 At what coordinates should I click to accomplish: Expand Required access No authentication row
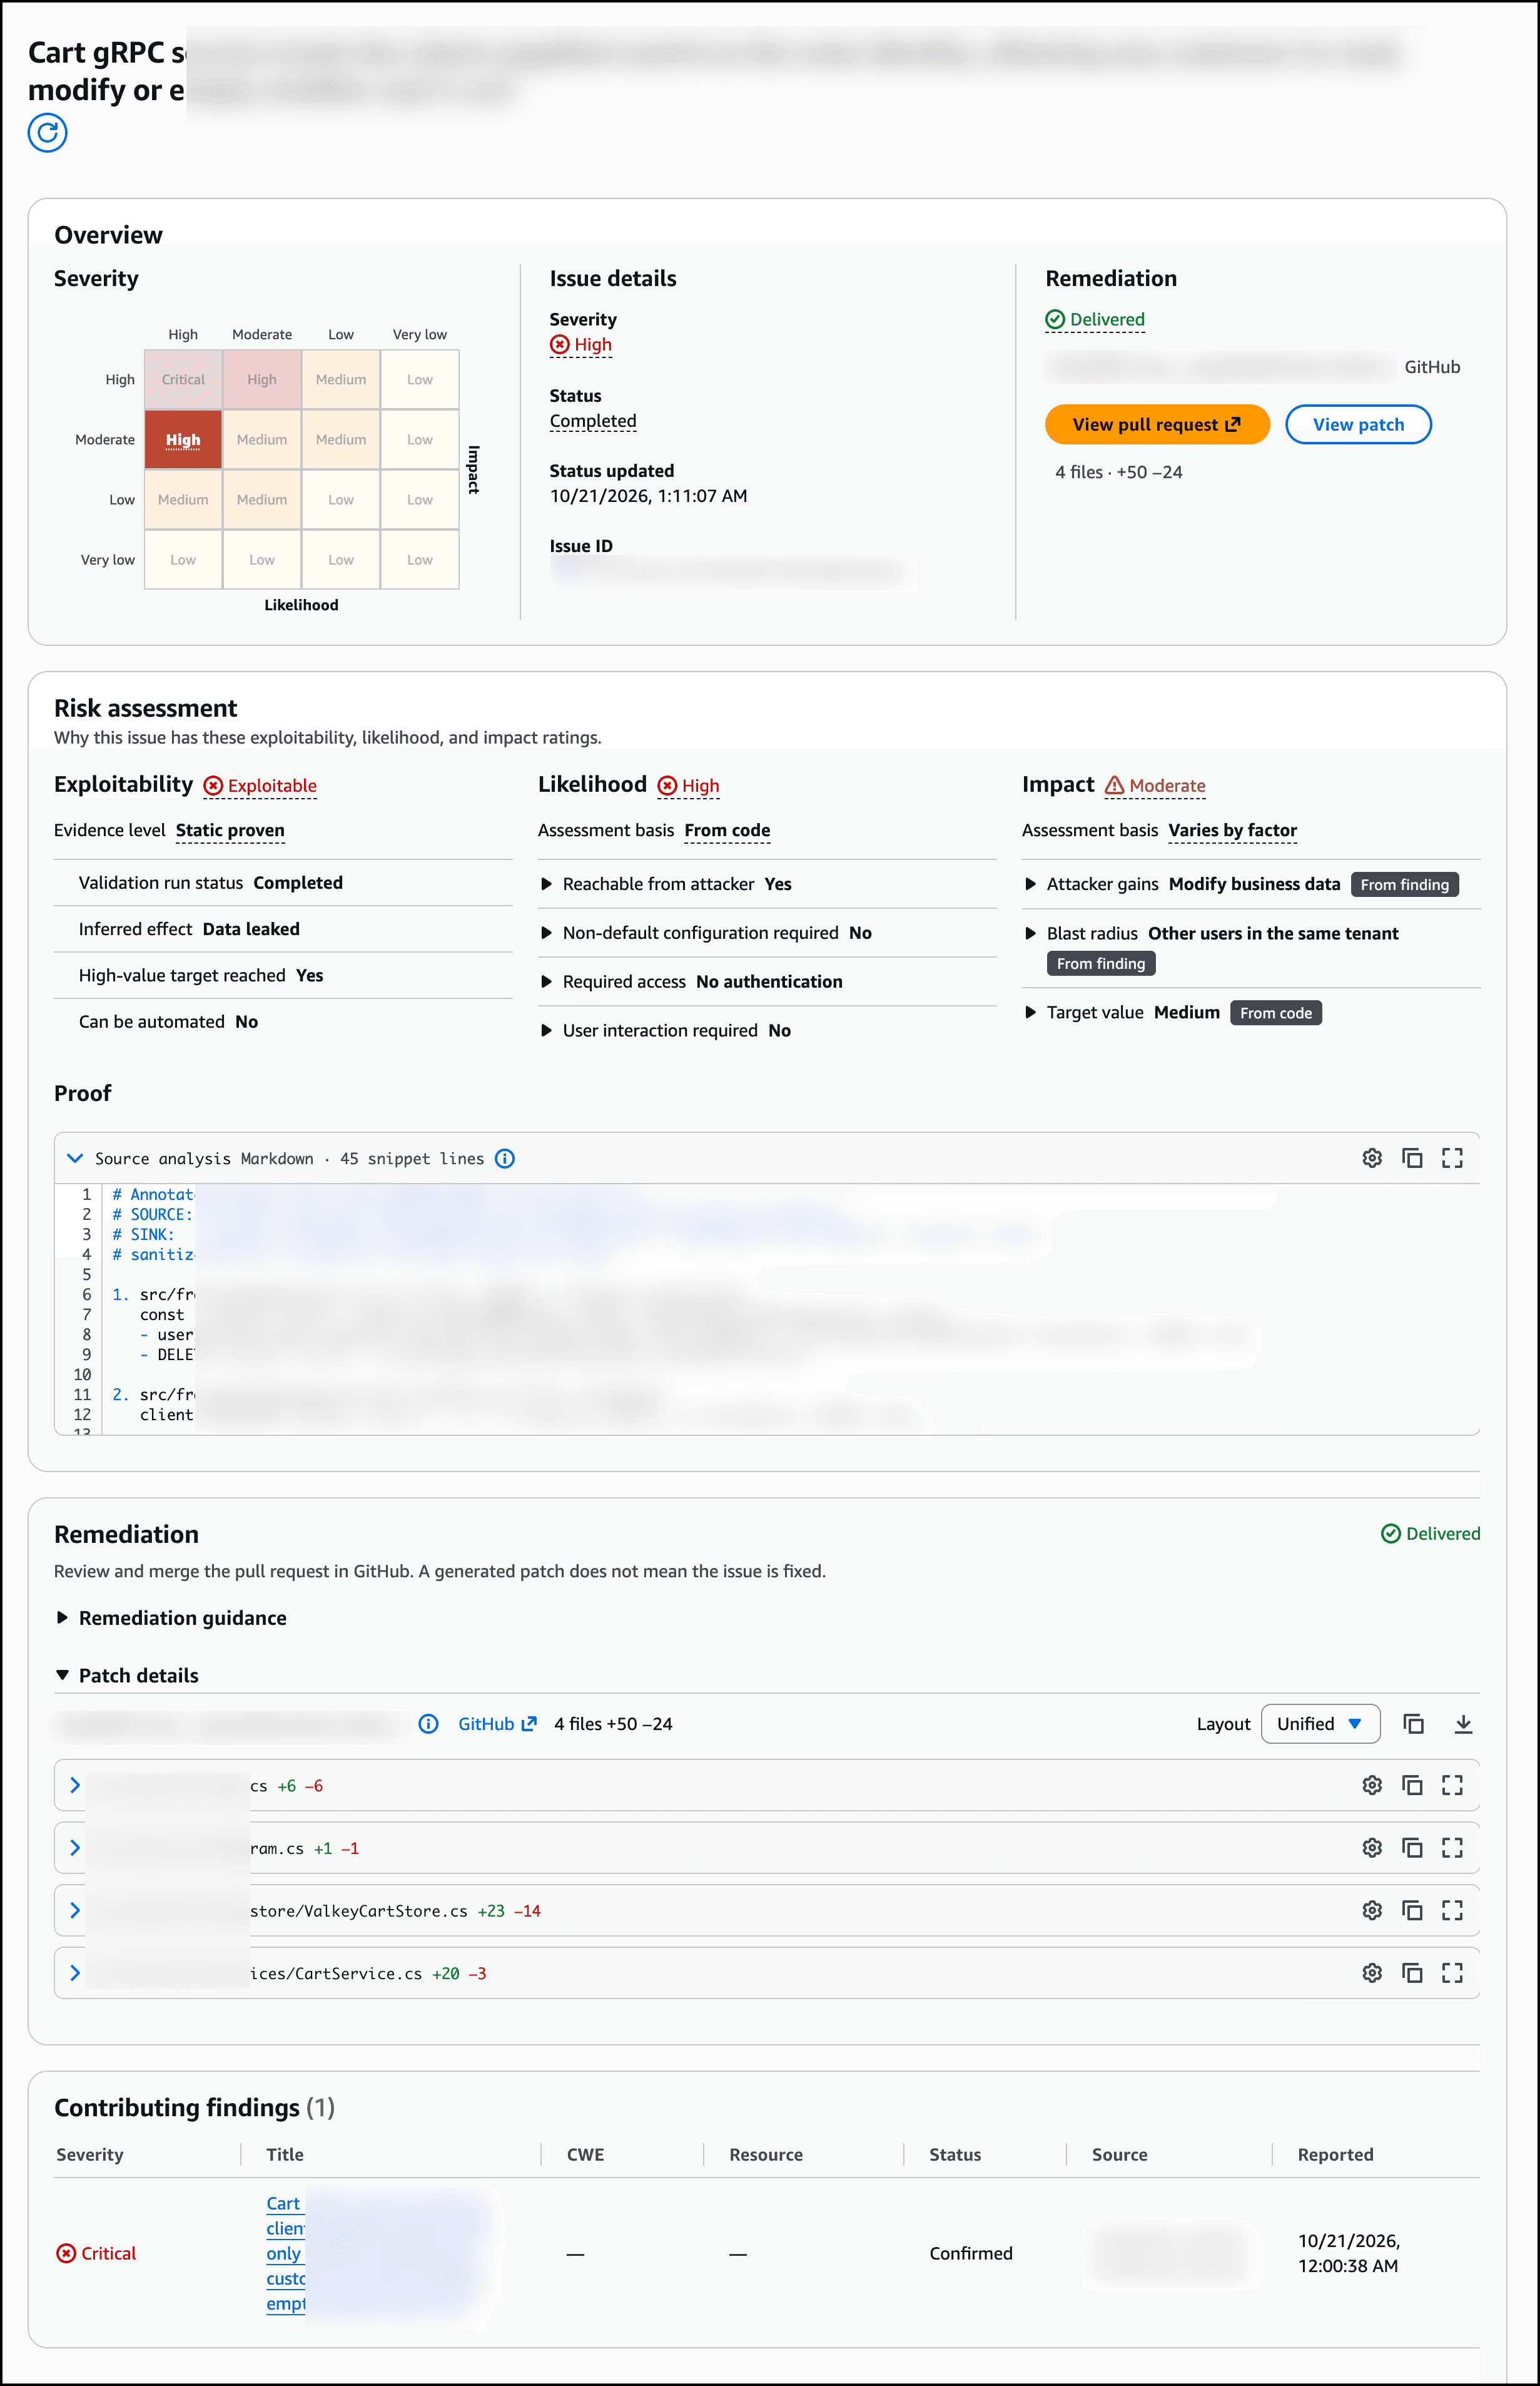point(546,983)
